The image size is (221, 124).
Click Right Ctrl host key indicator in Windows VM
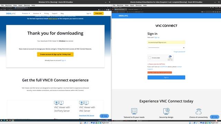(x=105, y=123)
